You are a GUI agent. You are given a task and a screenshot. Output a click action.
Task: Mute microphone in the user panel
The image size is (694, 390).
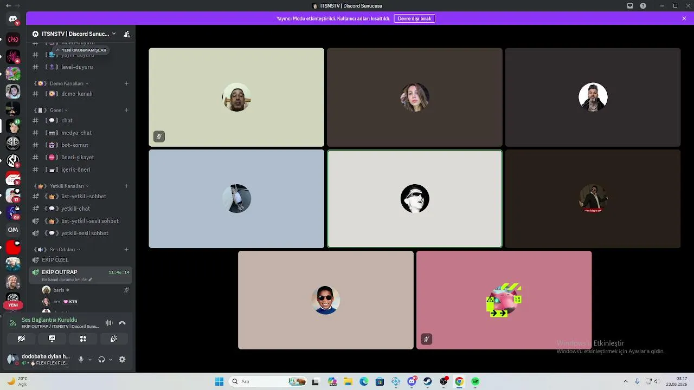81,359
